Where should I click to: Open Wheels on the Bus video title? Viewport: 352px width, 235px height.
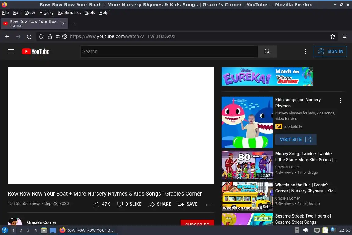coord(306,188)
